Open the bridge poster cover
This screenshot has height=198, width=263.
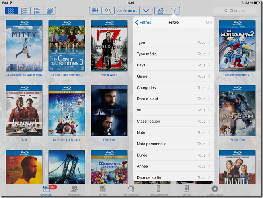point(67,167)
